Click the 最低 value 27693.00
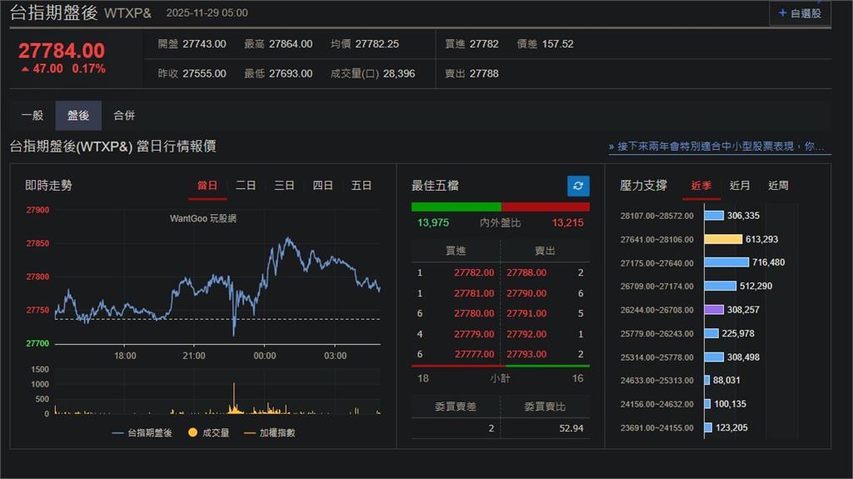This screenshot has height=479, width=853. click(x=291, y=73)
